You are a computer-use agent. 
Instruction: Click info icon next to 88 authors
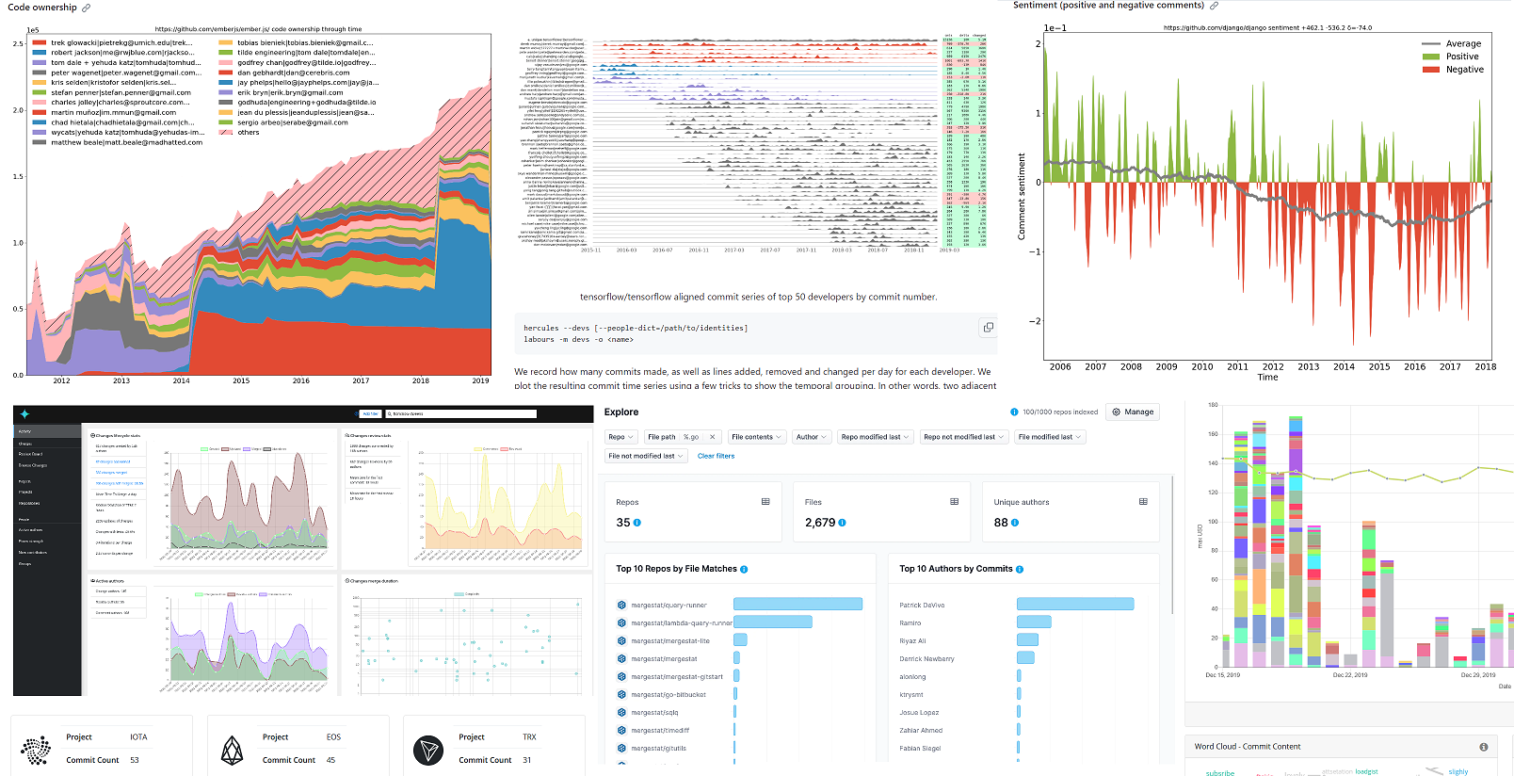(1015, 523)
